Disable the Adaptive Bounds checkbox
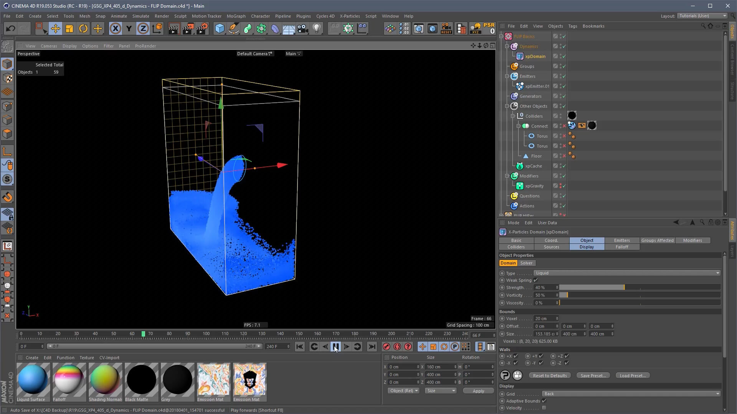Viewport: 737px width, 414px height. click(544, 401)
